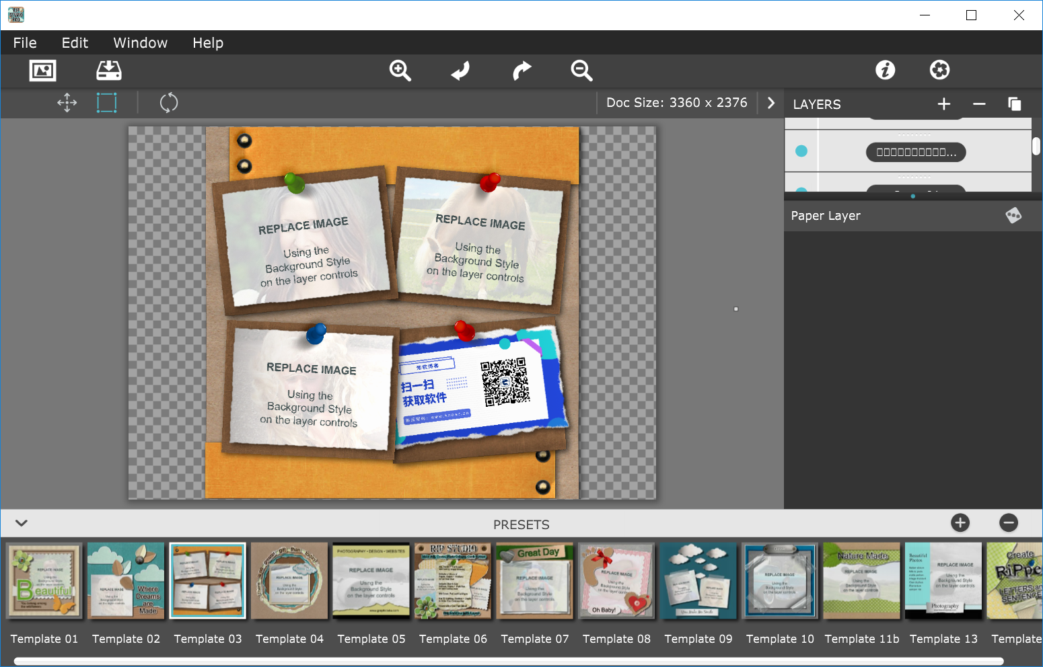
Task: Choose Template 11b preset
Action: pos(862,581)
